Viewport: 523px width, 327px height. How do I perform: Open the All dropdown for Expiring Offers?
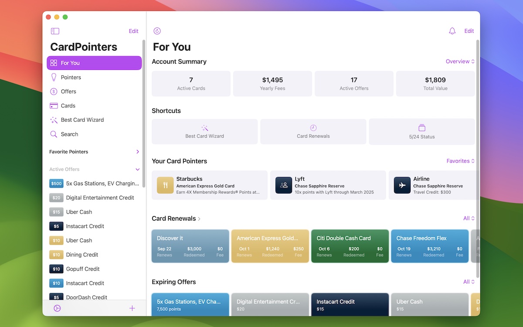click(469, 282)
